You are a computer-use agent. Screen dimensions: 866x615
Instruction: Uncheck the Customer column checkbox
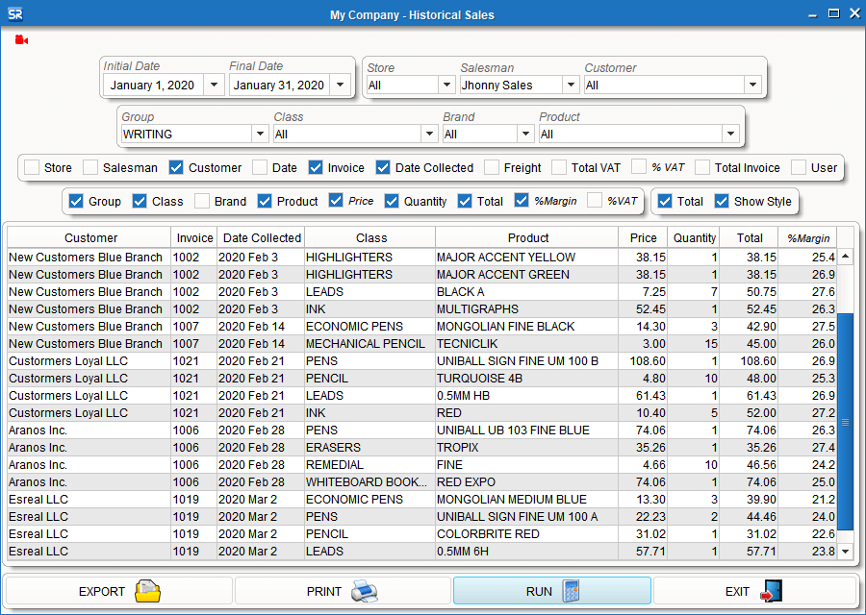tap(176, 167)
